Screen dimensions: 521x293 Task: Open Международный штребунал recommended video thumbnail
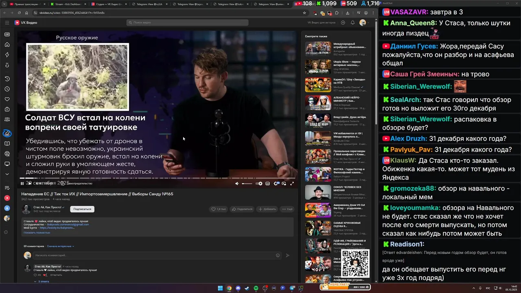pyautogui.click(x=318, y=49)
